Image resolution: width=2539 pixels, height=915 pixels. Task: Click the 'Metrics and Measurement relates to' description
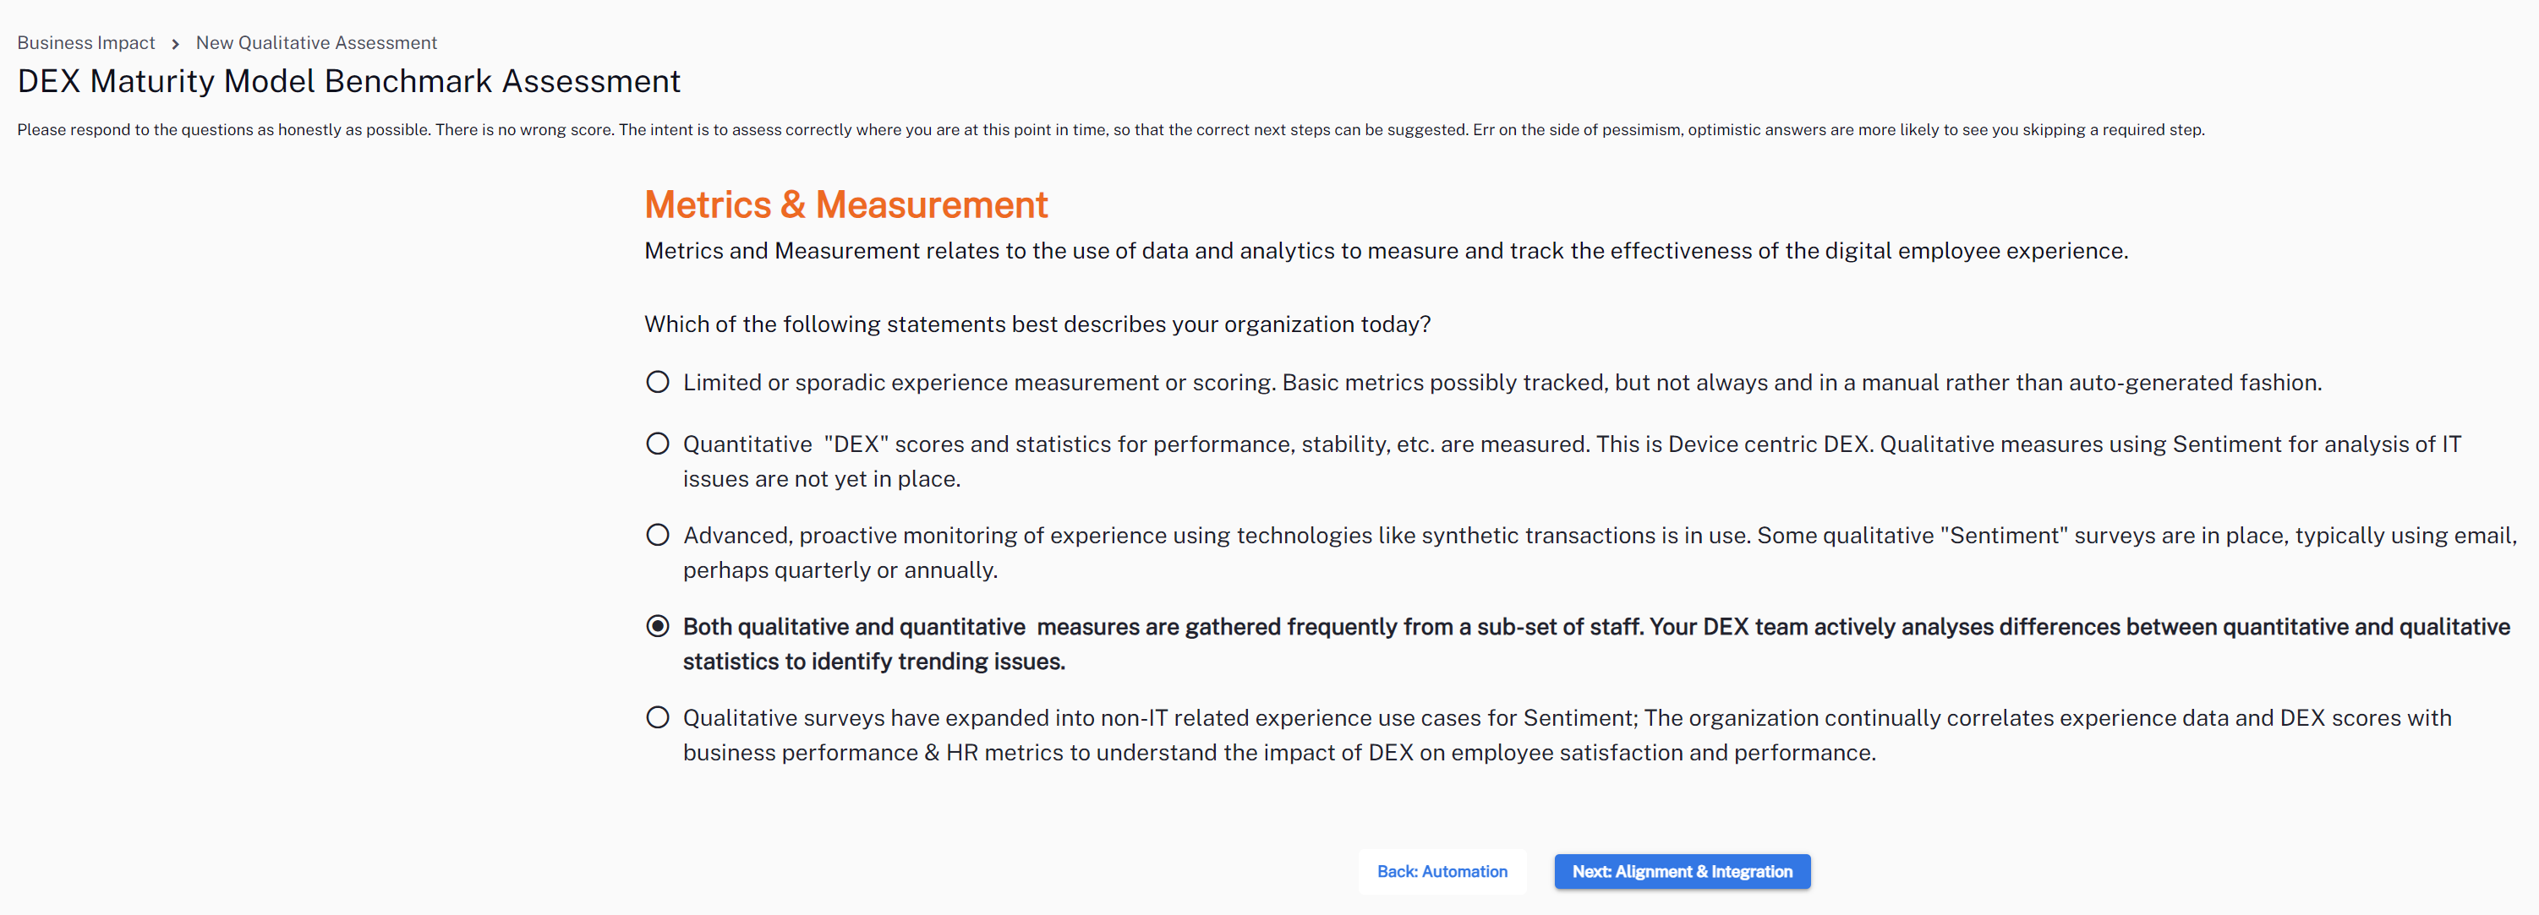point(1385,251)
